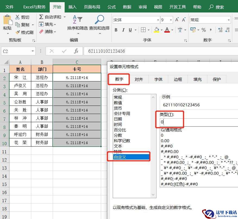
Task: Apply comma style
Action: point(211,30)
